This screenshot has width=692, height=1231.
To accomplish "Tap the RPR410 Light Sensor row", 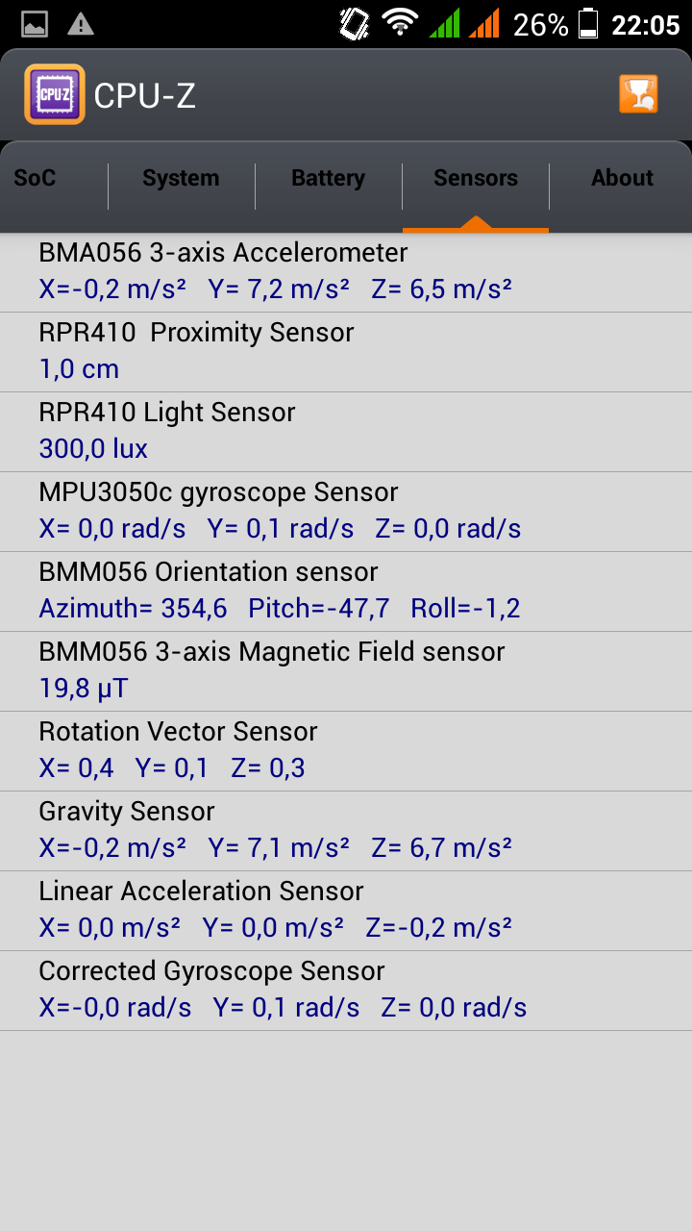I will (346, 431).
